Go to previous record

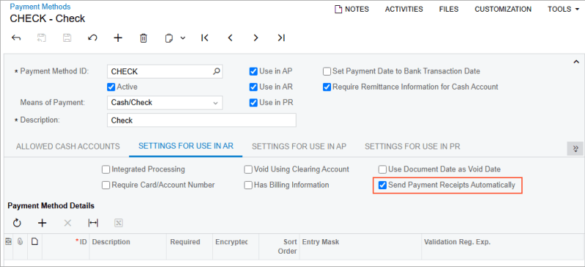point(230,37)
